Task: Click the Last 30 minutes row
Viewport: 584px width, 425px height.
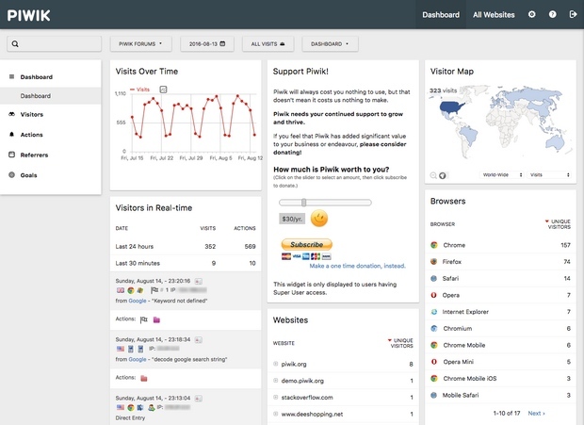Action: click(186, 263)
